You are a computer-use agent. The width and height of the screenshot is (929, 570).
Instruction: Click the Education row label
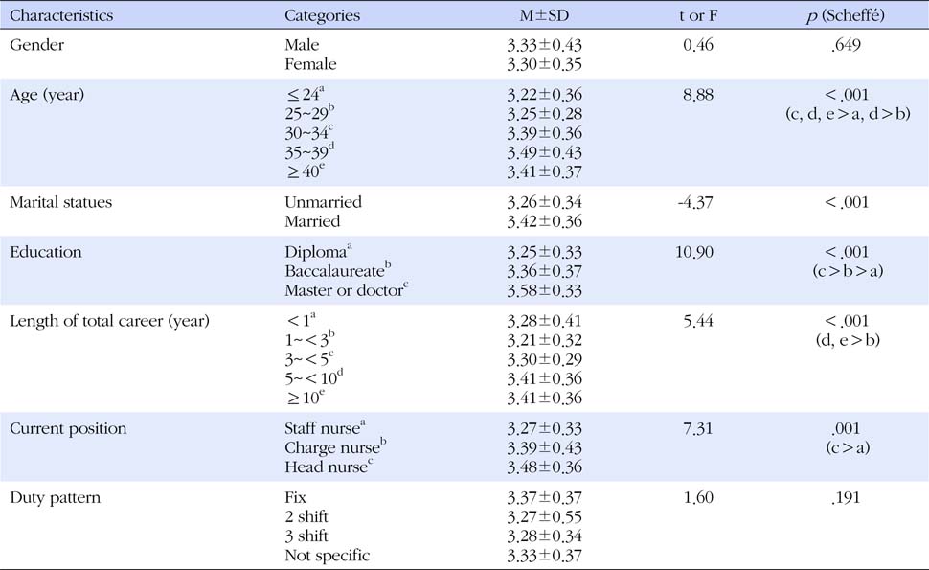click(x=46, y=252)
